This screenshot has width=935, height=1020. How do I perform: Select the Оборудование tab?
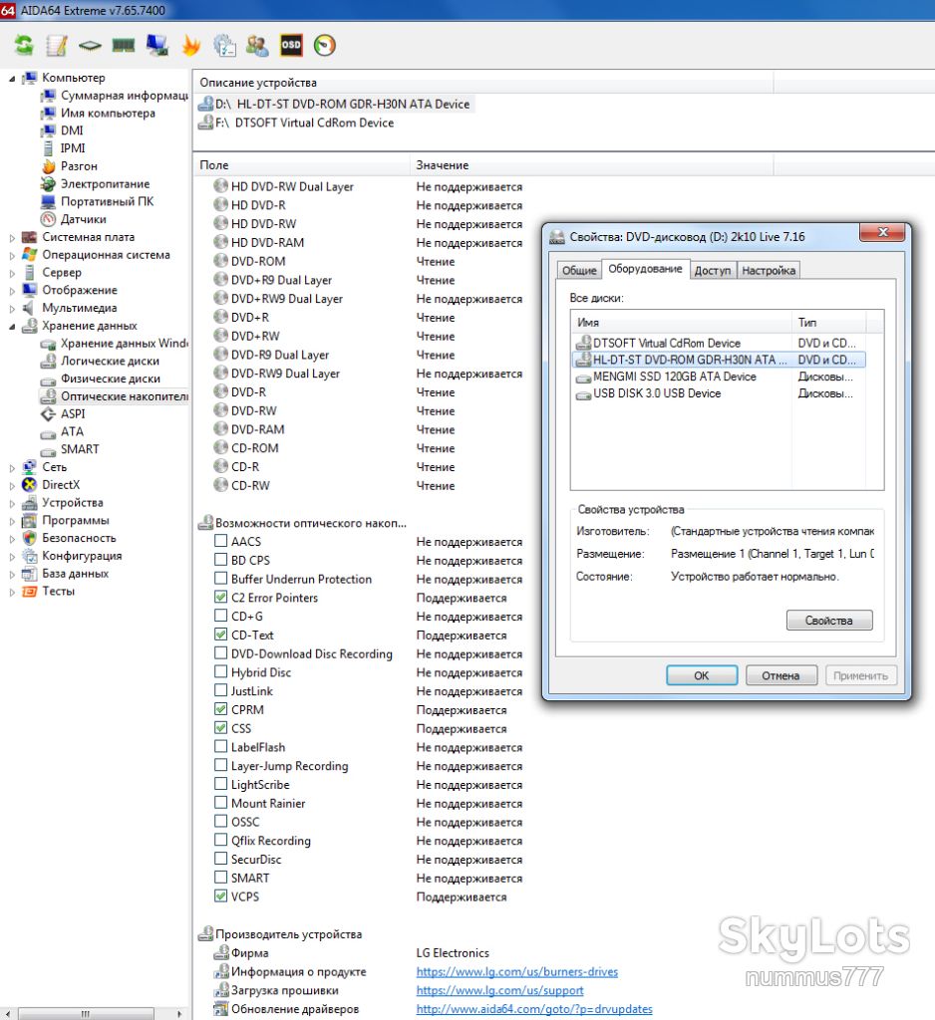coord(645,269)
